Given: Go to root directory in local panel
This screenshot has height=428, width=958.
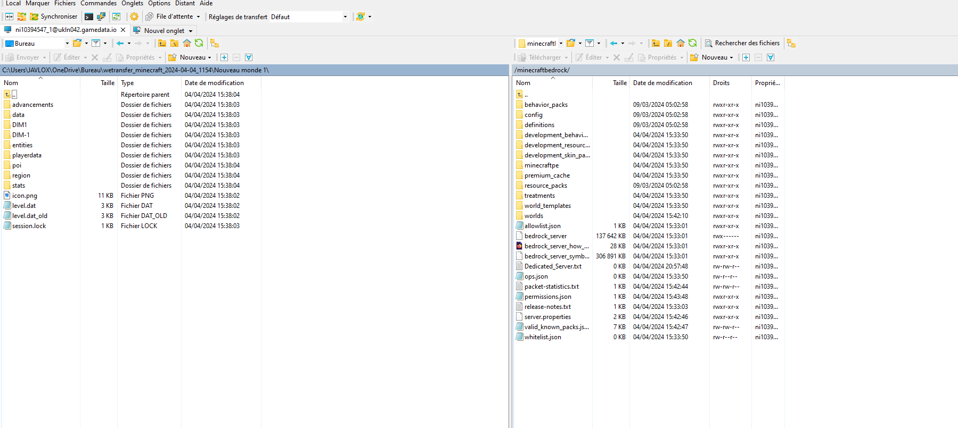Looking at the screenshot, I should [x=175, y=43].
